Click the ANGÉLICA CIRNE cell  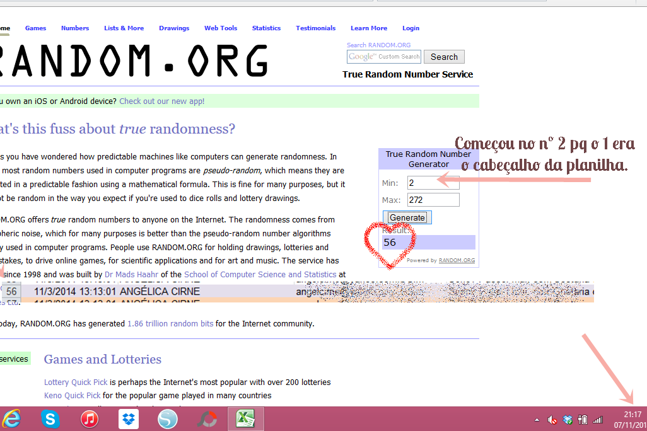[x=160, y=292]
